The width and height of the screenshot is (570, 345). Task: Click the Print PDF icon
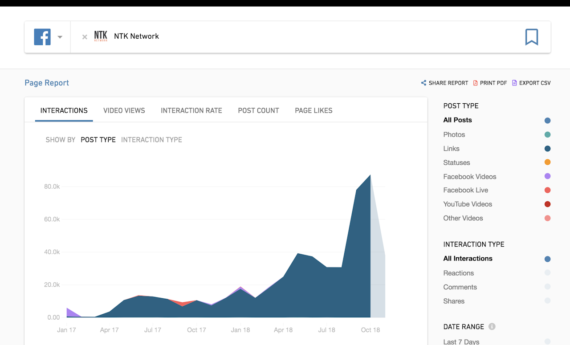click(475, 82)
